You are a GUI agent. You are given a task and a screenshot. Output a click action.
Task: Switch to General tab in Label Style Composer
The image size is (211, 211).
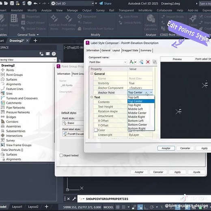point(106,50)
